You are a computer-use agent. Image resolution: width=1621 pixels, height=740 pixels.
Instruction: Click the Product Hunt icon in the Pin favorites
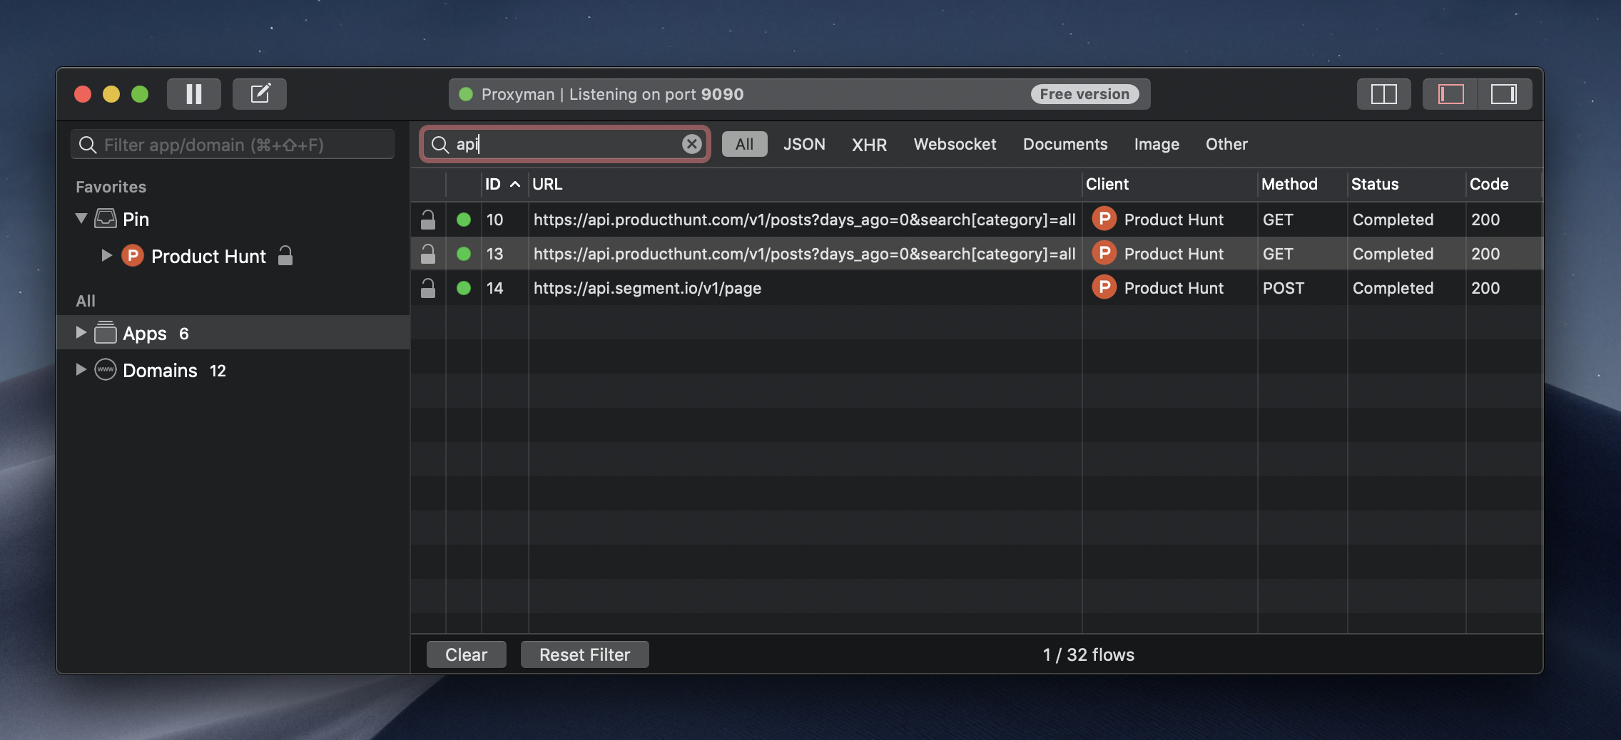133,256
